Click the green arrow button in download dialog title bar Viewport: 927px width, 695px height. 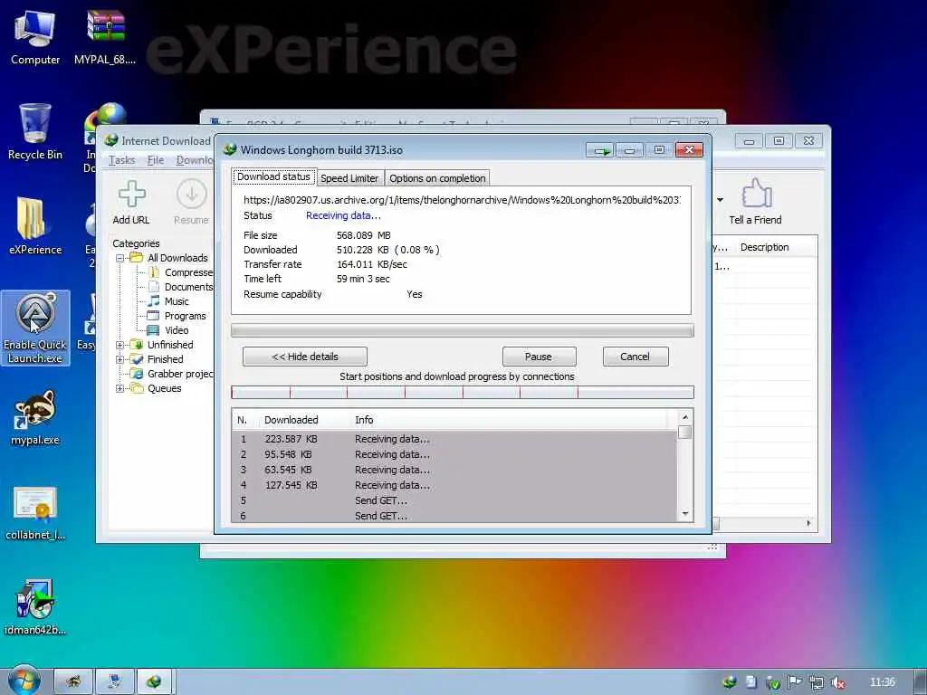click(601, 150)
